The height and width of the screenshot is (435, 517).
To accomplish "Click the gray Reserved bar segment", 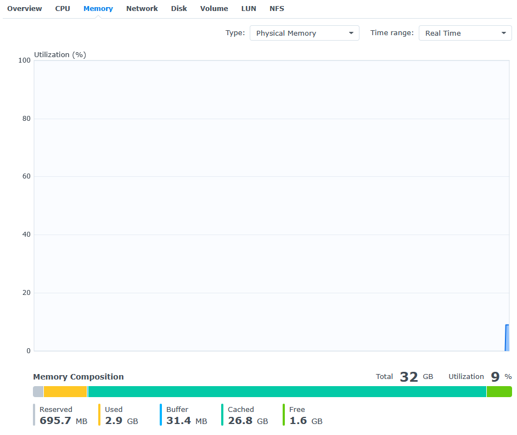I will click(38, 392).
